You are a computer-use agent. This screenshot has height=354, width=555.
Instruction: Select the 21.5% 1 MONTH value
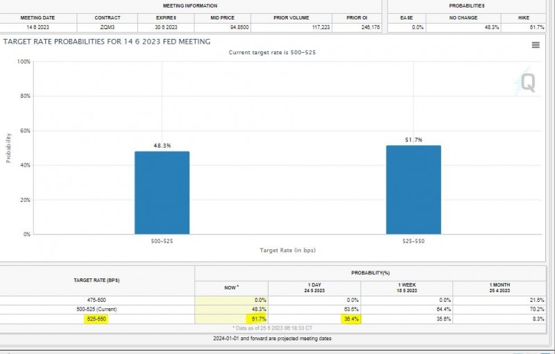(538, 300)
